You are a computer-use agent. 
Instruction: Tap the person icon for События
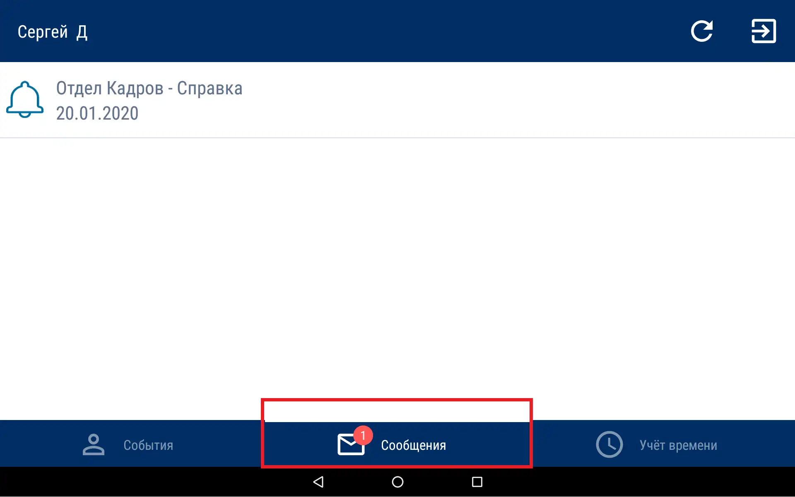point(94,444)
